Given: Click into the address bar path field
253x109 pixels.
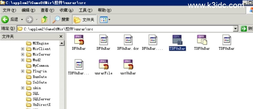Looking at the screenshot, I should (x=125, y=29).
